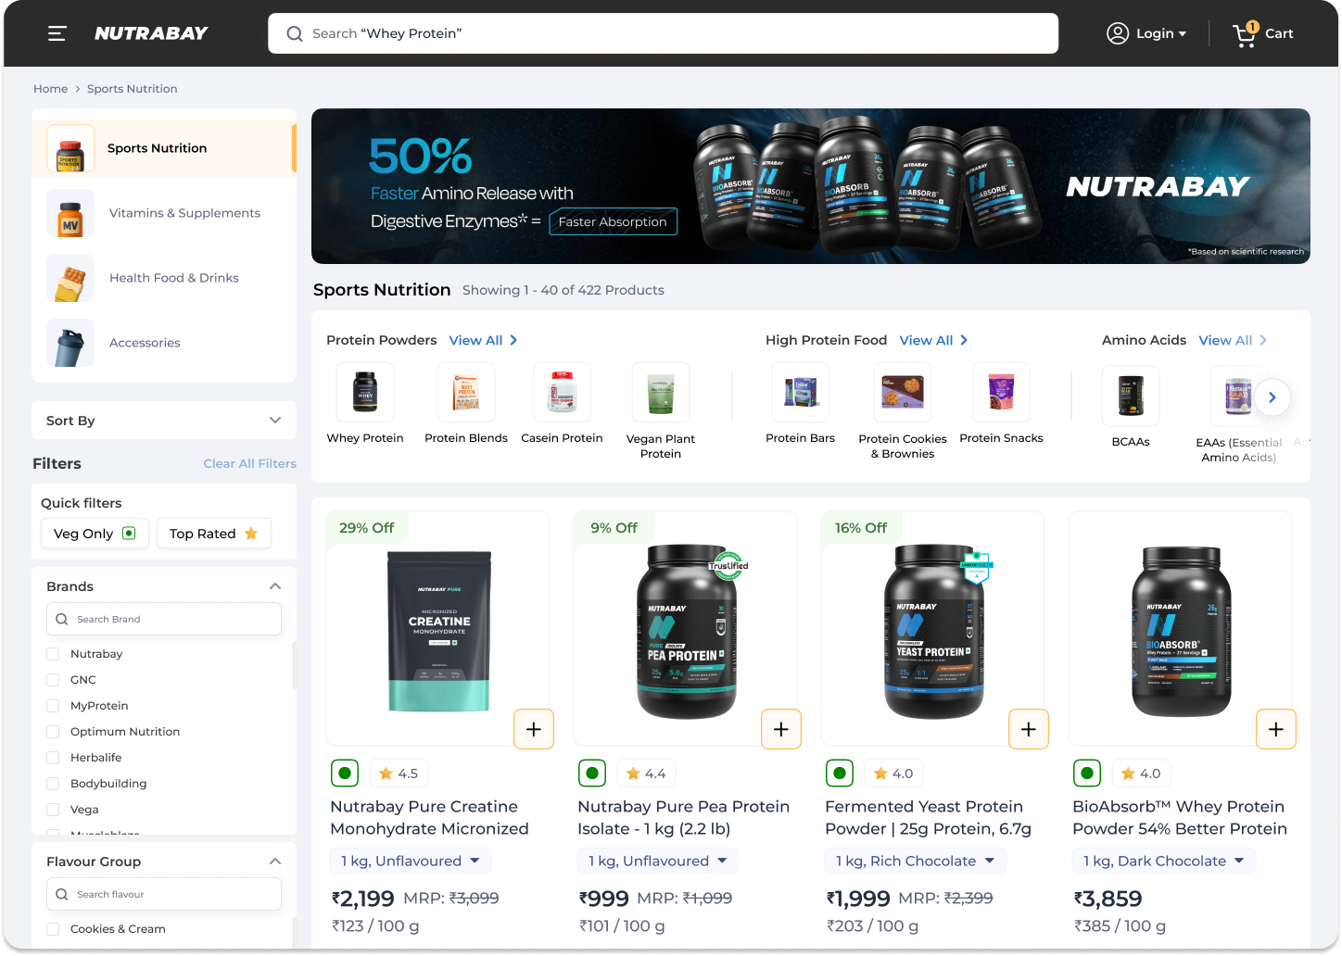Collapse the Brands filter section
Screen dimensions: 1342x956
[x=275, y=586]
